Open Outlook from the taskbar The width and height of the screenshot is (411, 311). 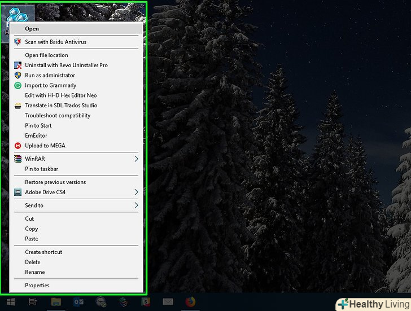(78, 302)
